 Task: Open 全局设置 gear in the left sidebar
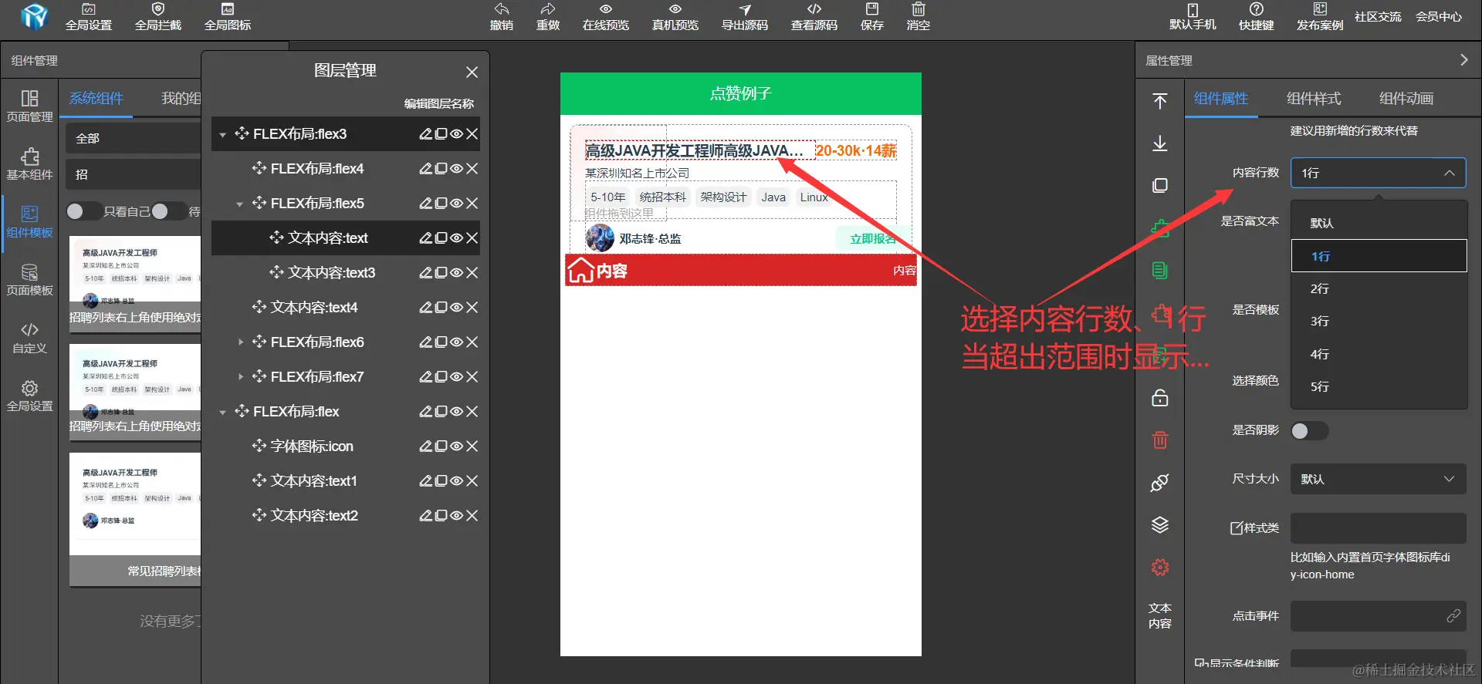tap(29, 396)
